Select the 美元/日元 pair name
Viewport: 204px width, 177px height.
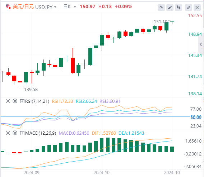[x=23, y=6]
